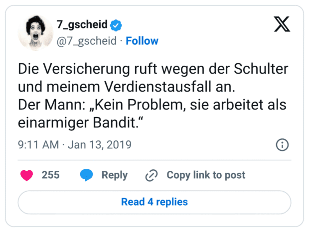Viewport: 309px width, 232px height.
Task: Open the 7_gscheid profile avatar
Action: (35, 33)
